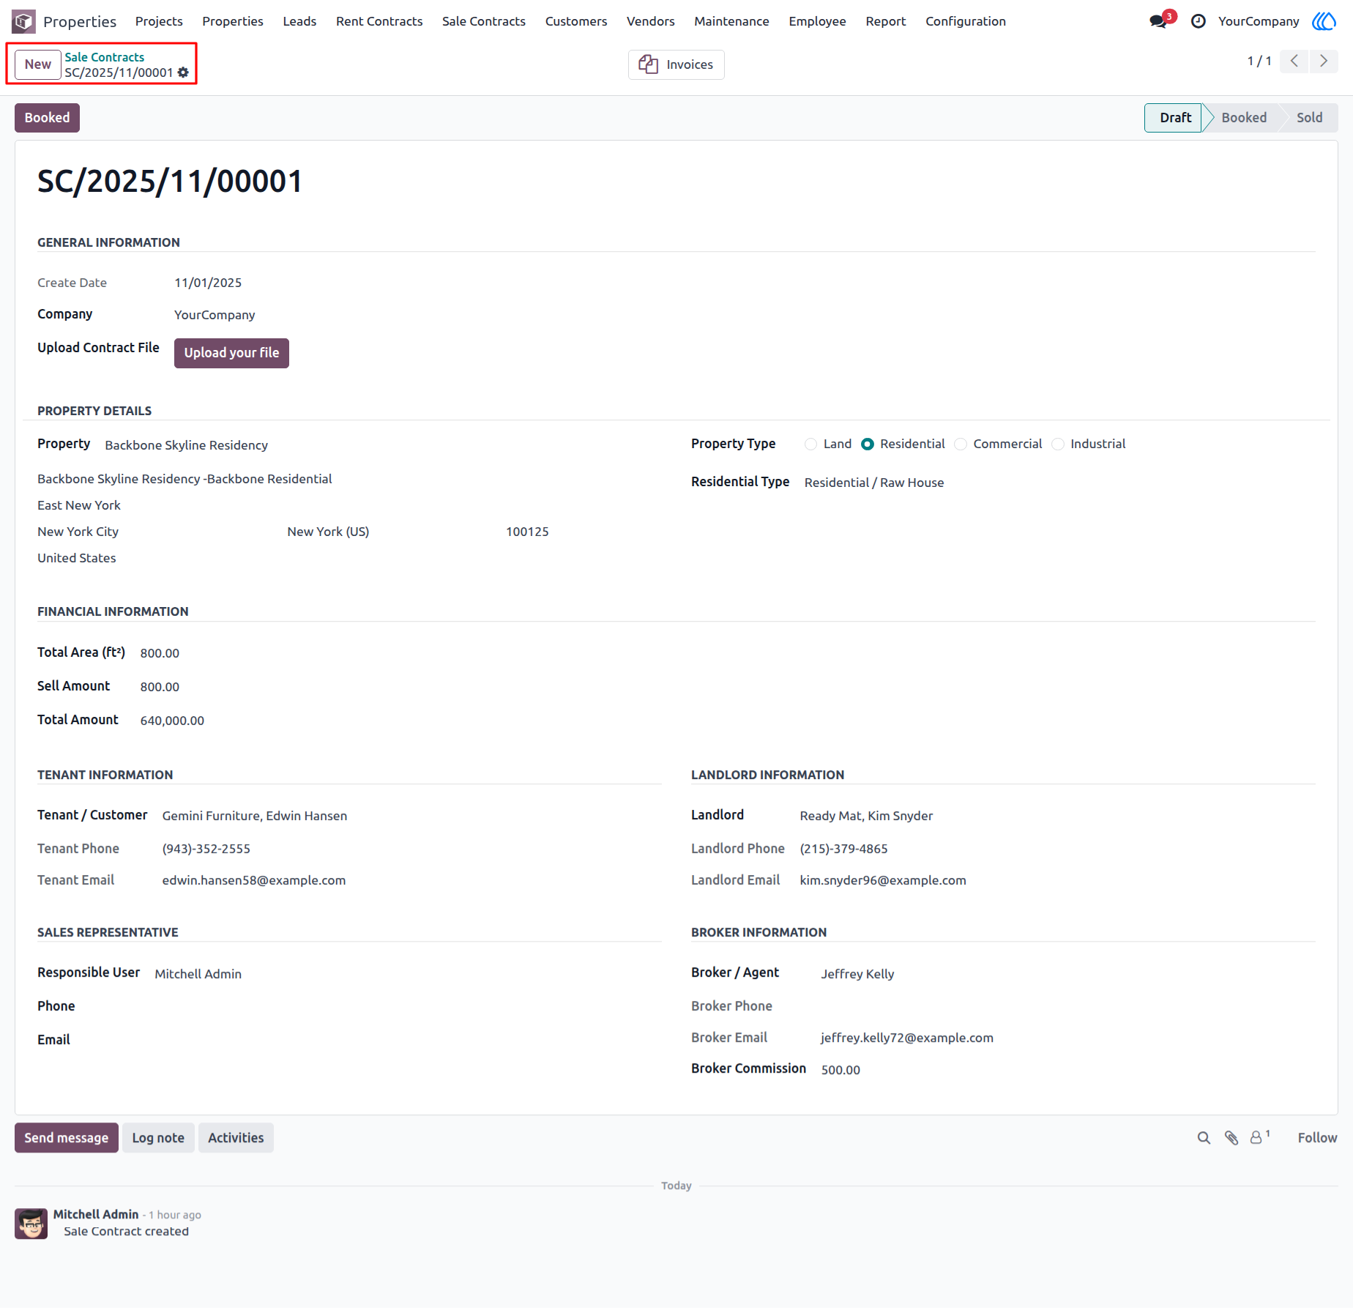
Task: Click the Log note button
Action: click(x=158, y=1138)
